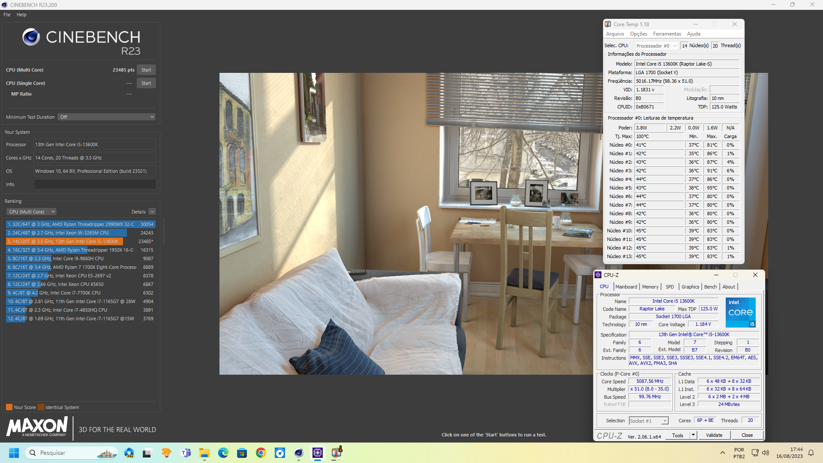Switch to About tab in CPU-Z
The image size is (823, 463).
pyautogui.click(x=729, y=287)
